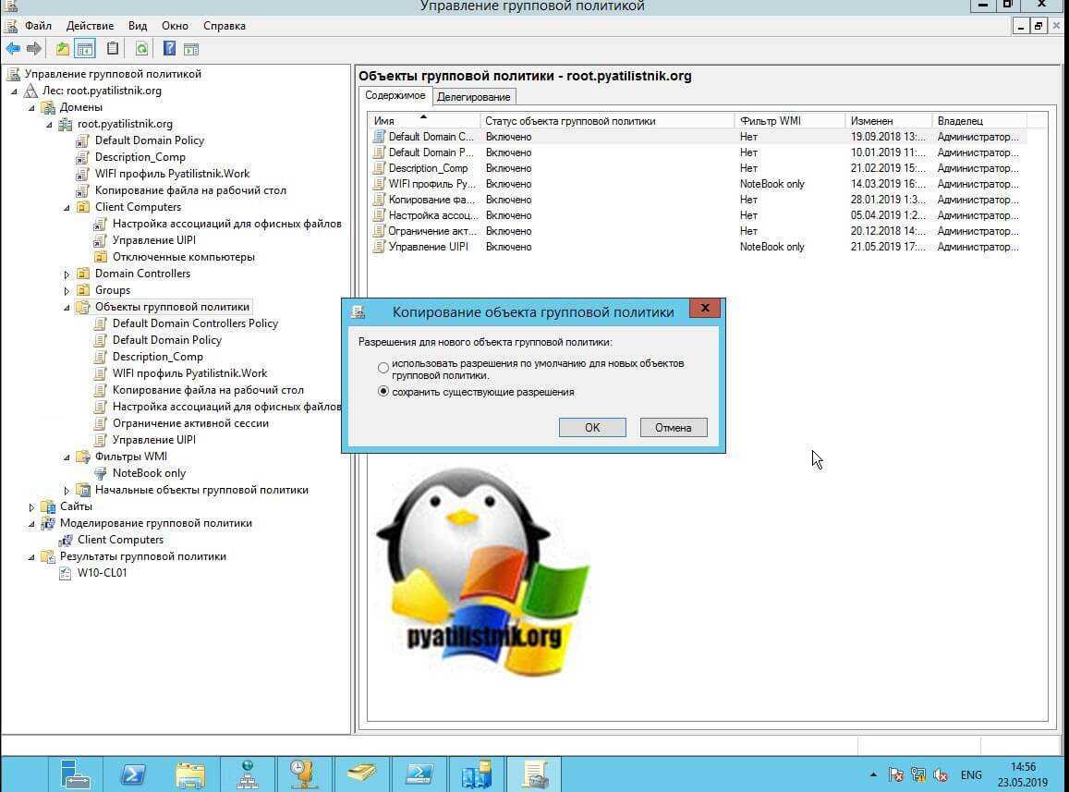Collapse the Фильтры WMI tree node

[67, 457]
